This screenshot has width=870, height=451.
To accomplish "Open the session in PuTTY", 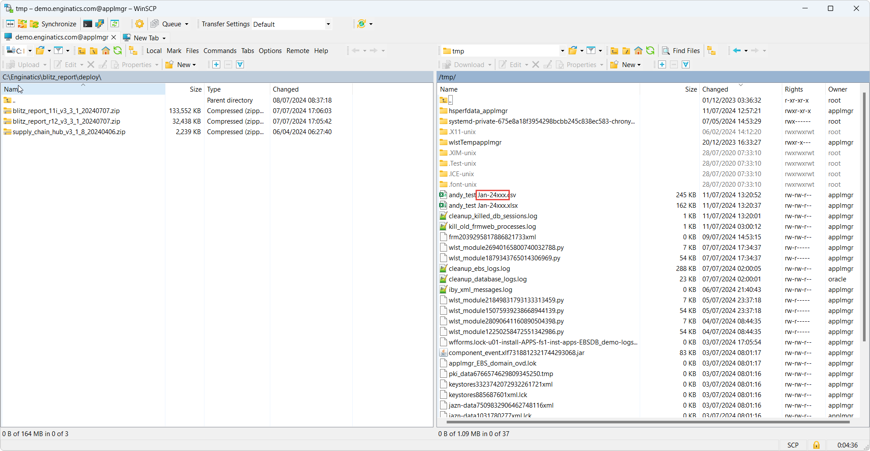I will click(x=100, y=24).
